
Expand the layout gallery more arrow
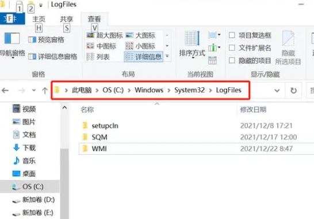[167, 57]
